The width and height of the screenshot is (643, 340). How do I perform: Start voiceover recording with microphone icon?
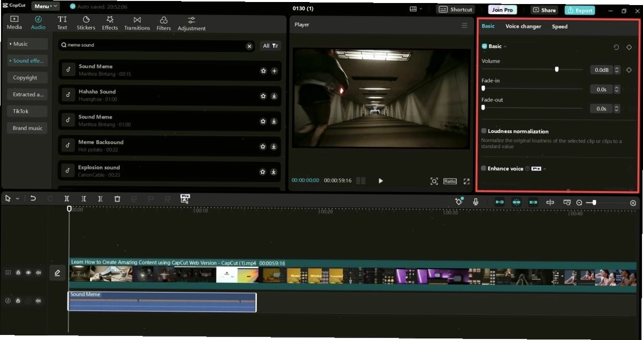(x=475, y=202)
